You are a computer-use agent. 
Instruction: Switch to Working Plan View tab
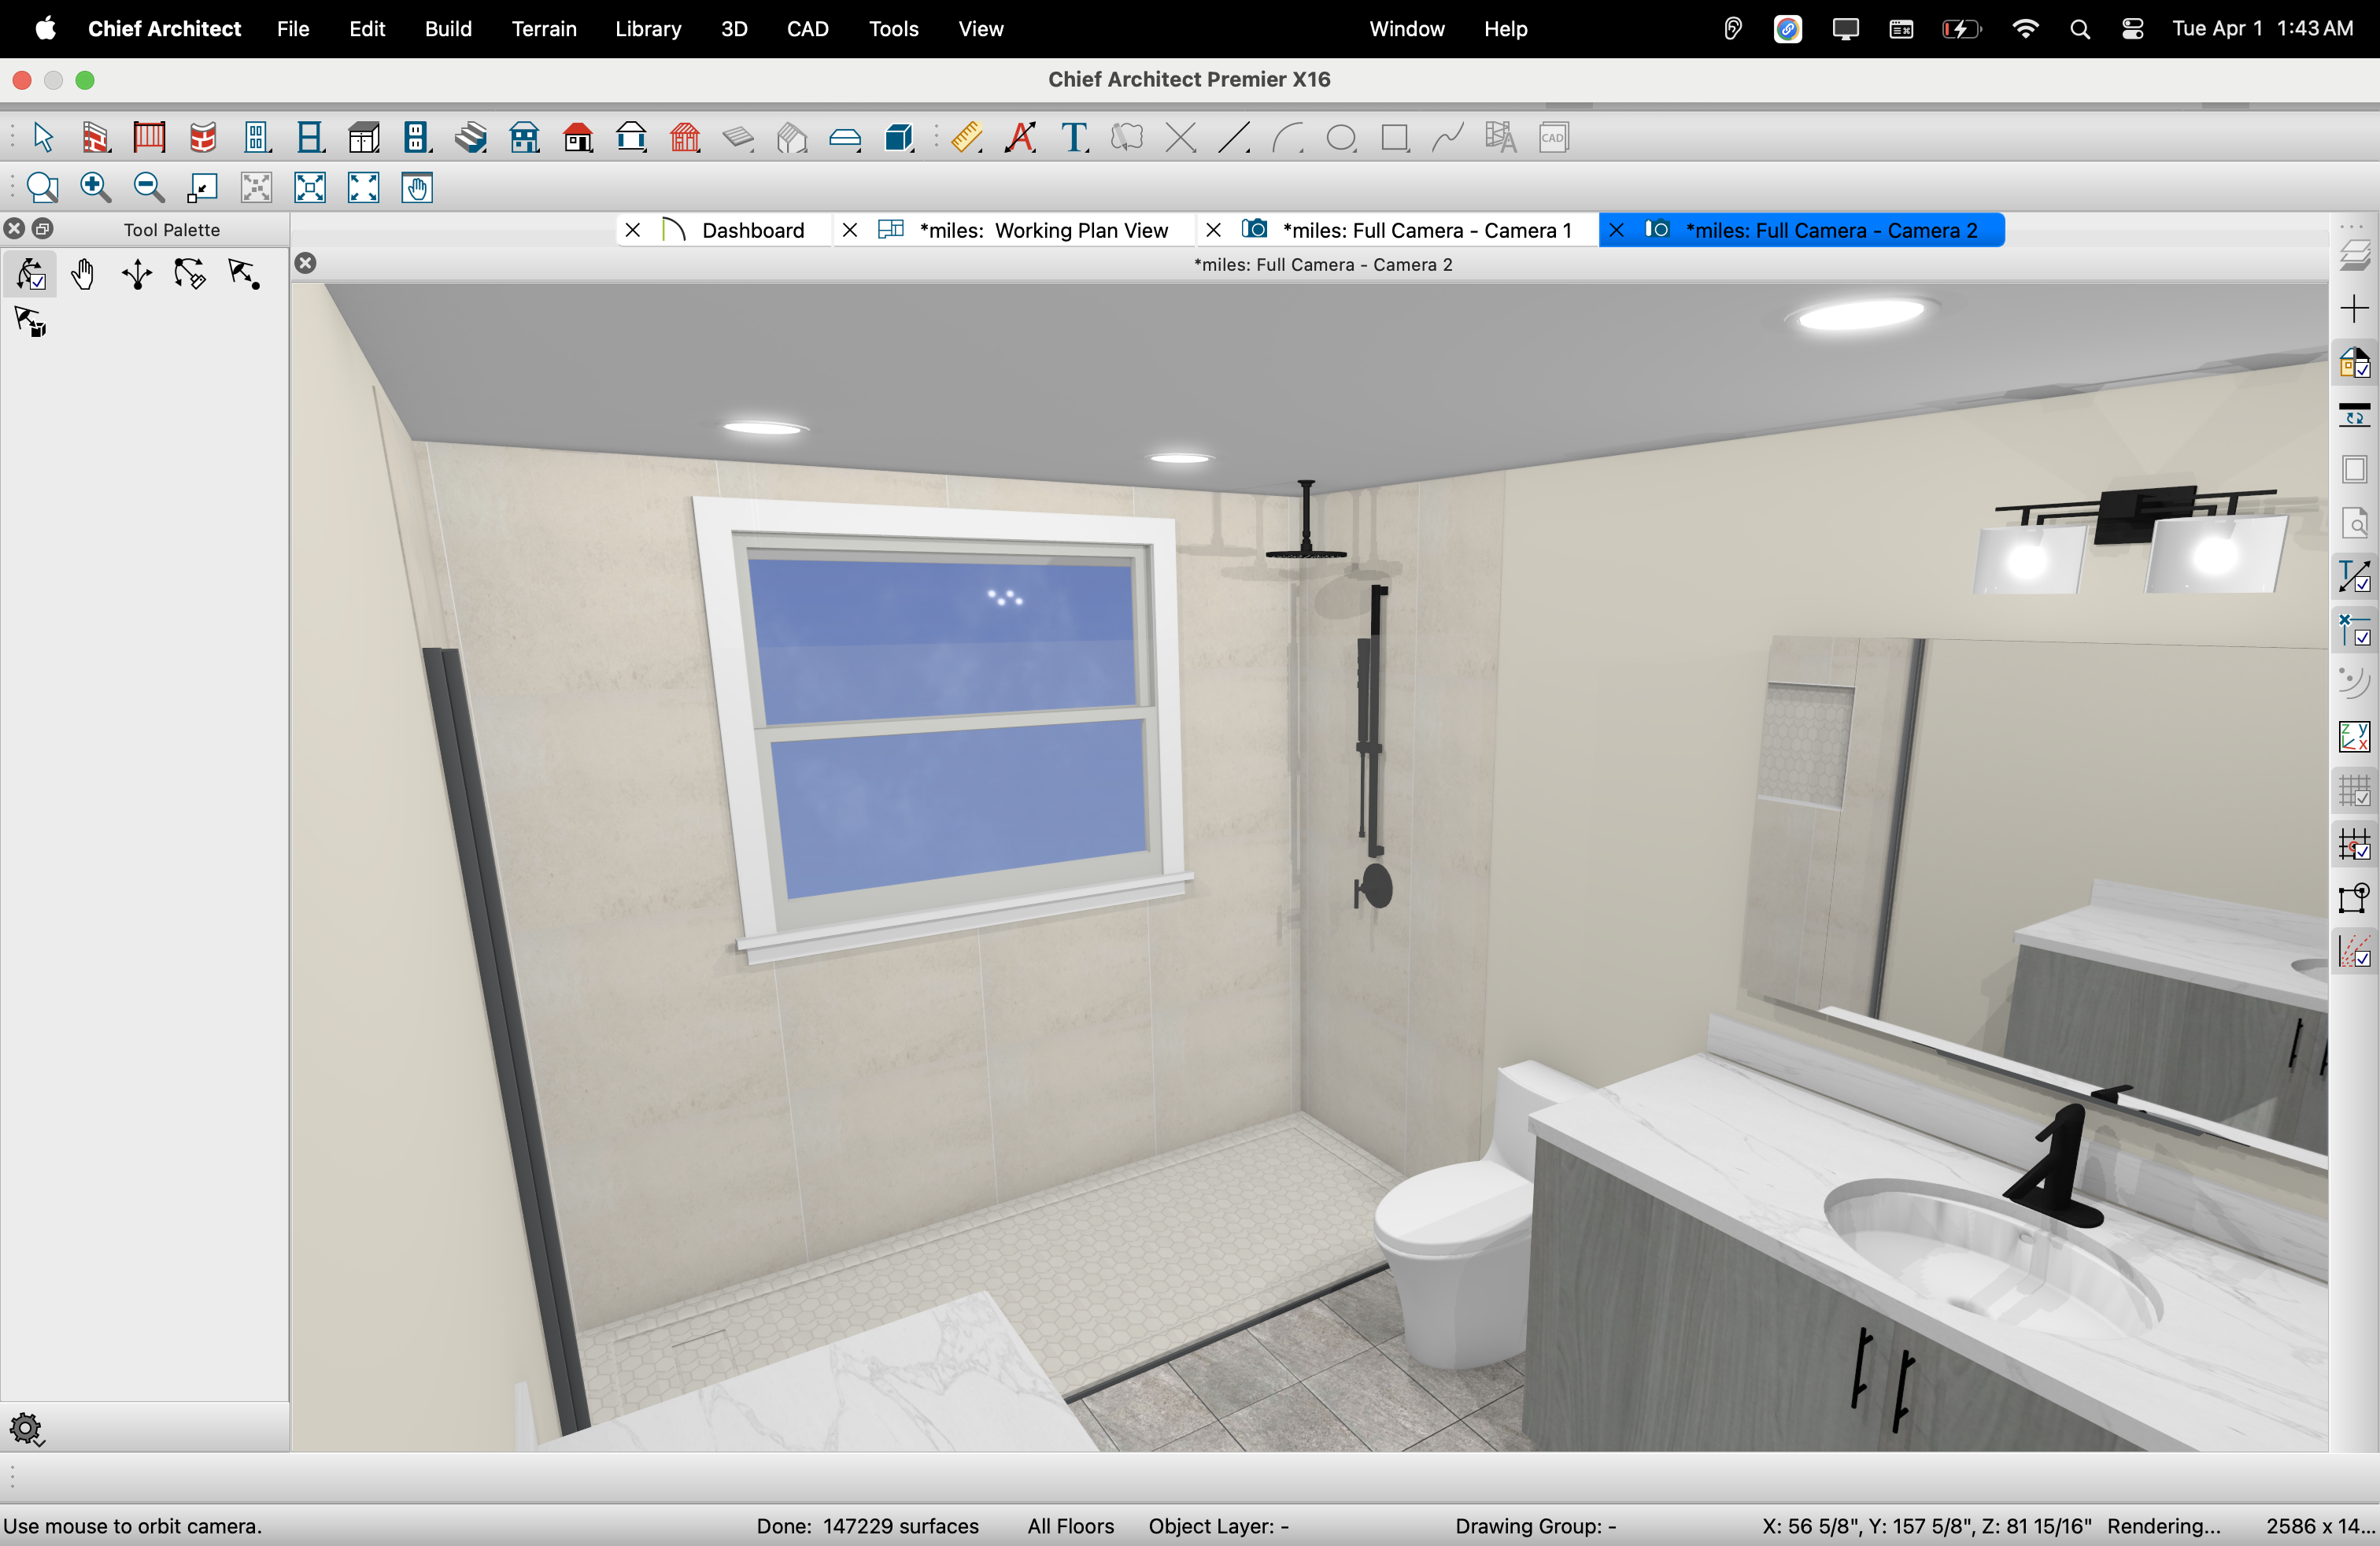(x=1043, y=230)
